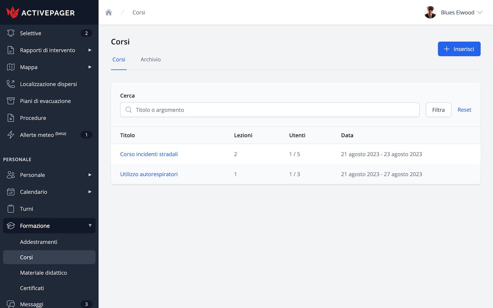
Task: Expand the Personale sidebar submenu
Action: point(90,175)
